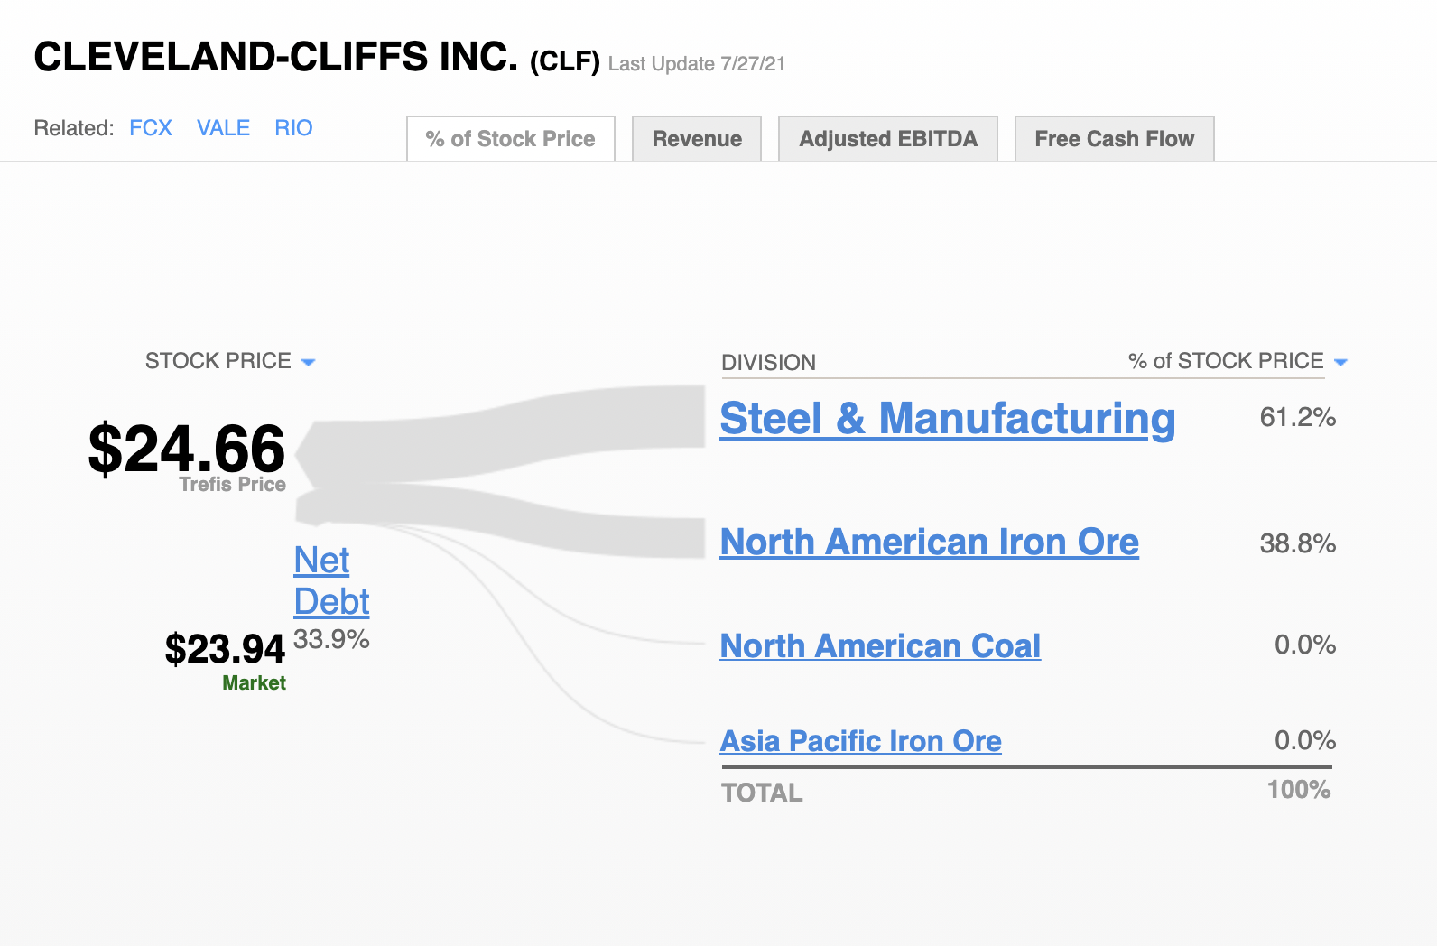The image size is (1437, 946).
Task: Open the STOCK PRICE dropdown arrow
Action: (308, 363)
